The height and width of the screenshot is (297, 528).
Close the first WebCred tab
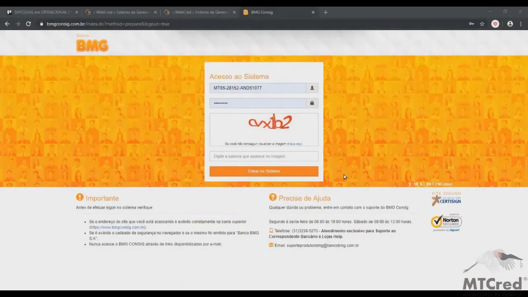pos(155,12)
